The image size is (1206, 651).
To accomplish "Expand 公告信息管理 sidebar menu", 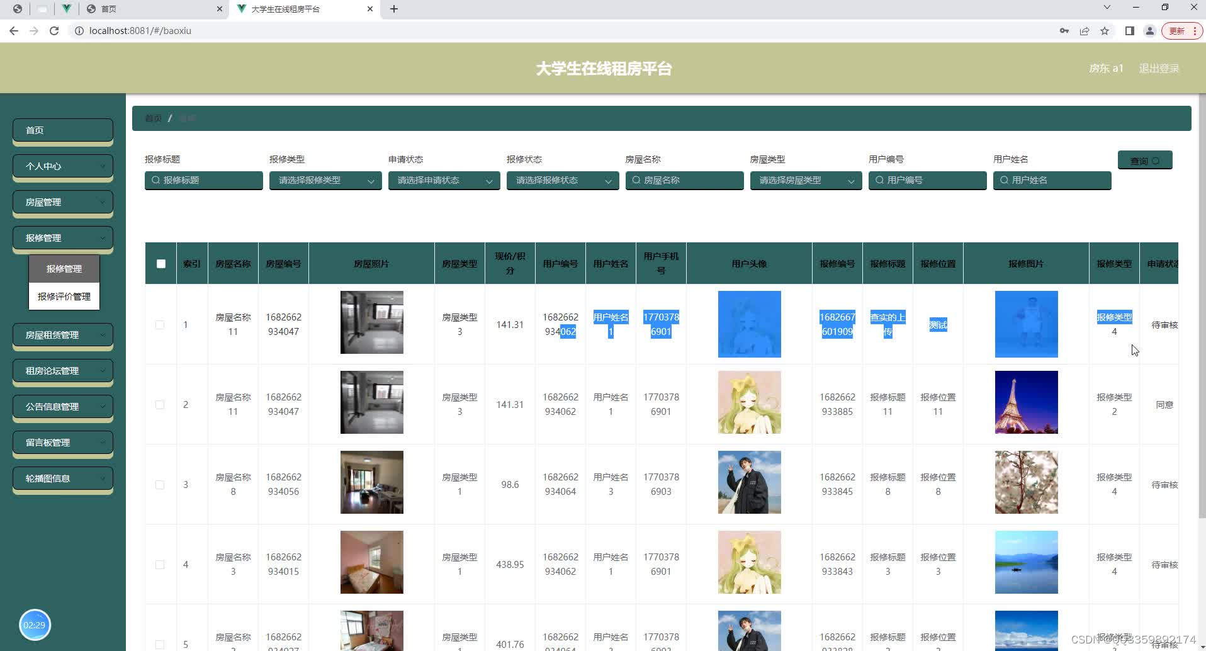I will click(x=63, y=407).
